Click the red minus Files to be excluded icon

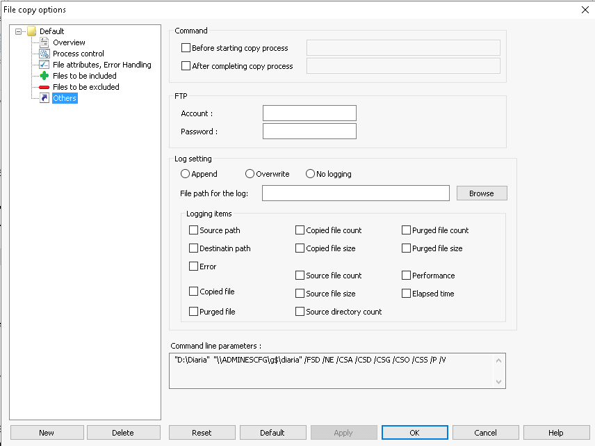click(44, 87)
